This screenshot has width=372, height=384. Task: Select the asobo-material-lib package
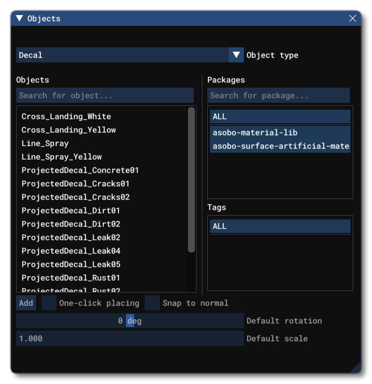click(x=255, y=132)
